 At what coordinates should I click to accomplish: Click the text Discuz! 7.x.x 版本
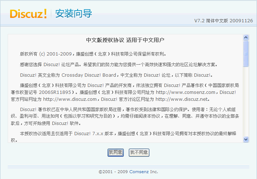click(94, 133)
